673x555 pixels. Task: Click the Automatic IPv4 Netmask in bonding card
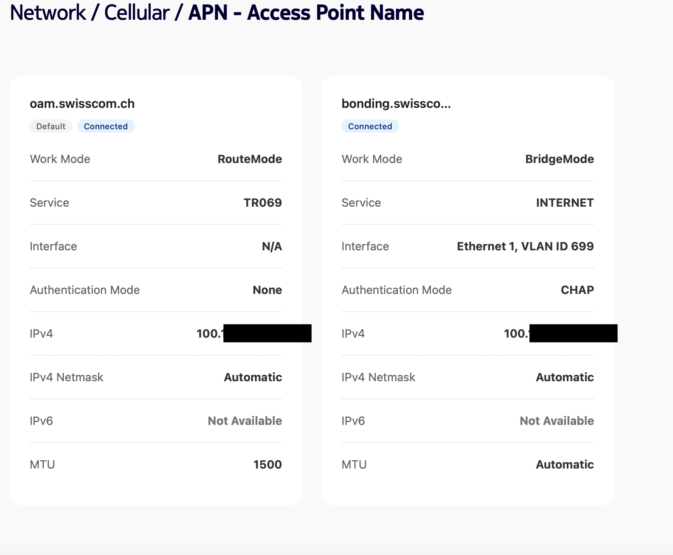(x=565, y=378)
